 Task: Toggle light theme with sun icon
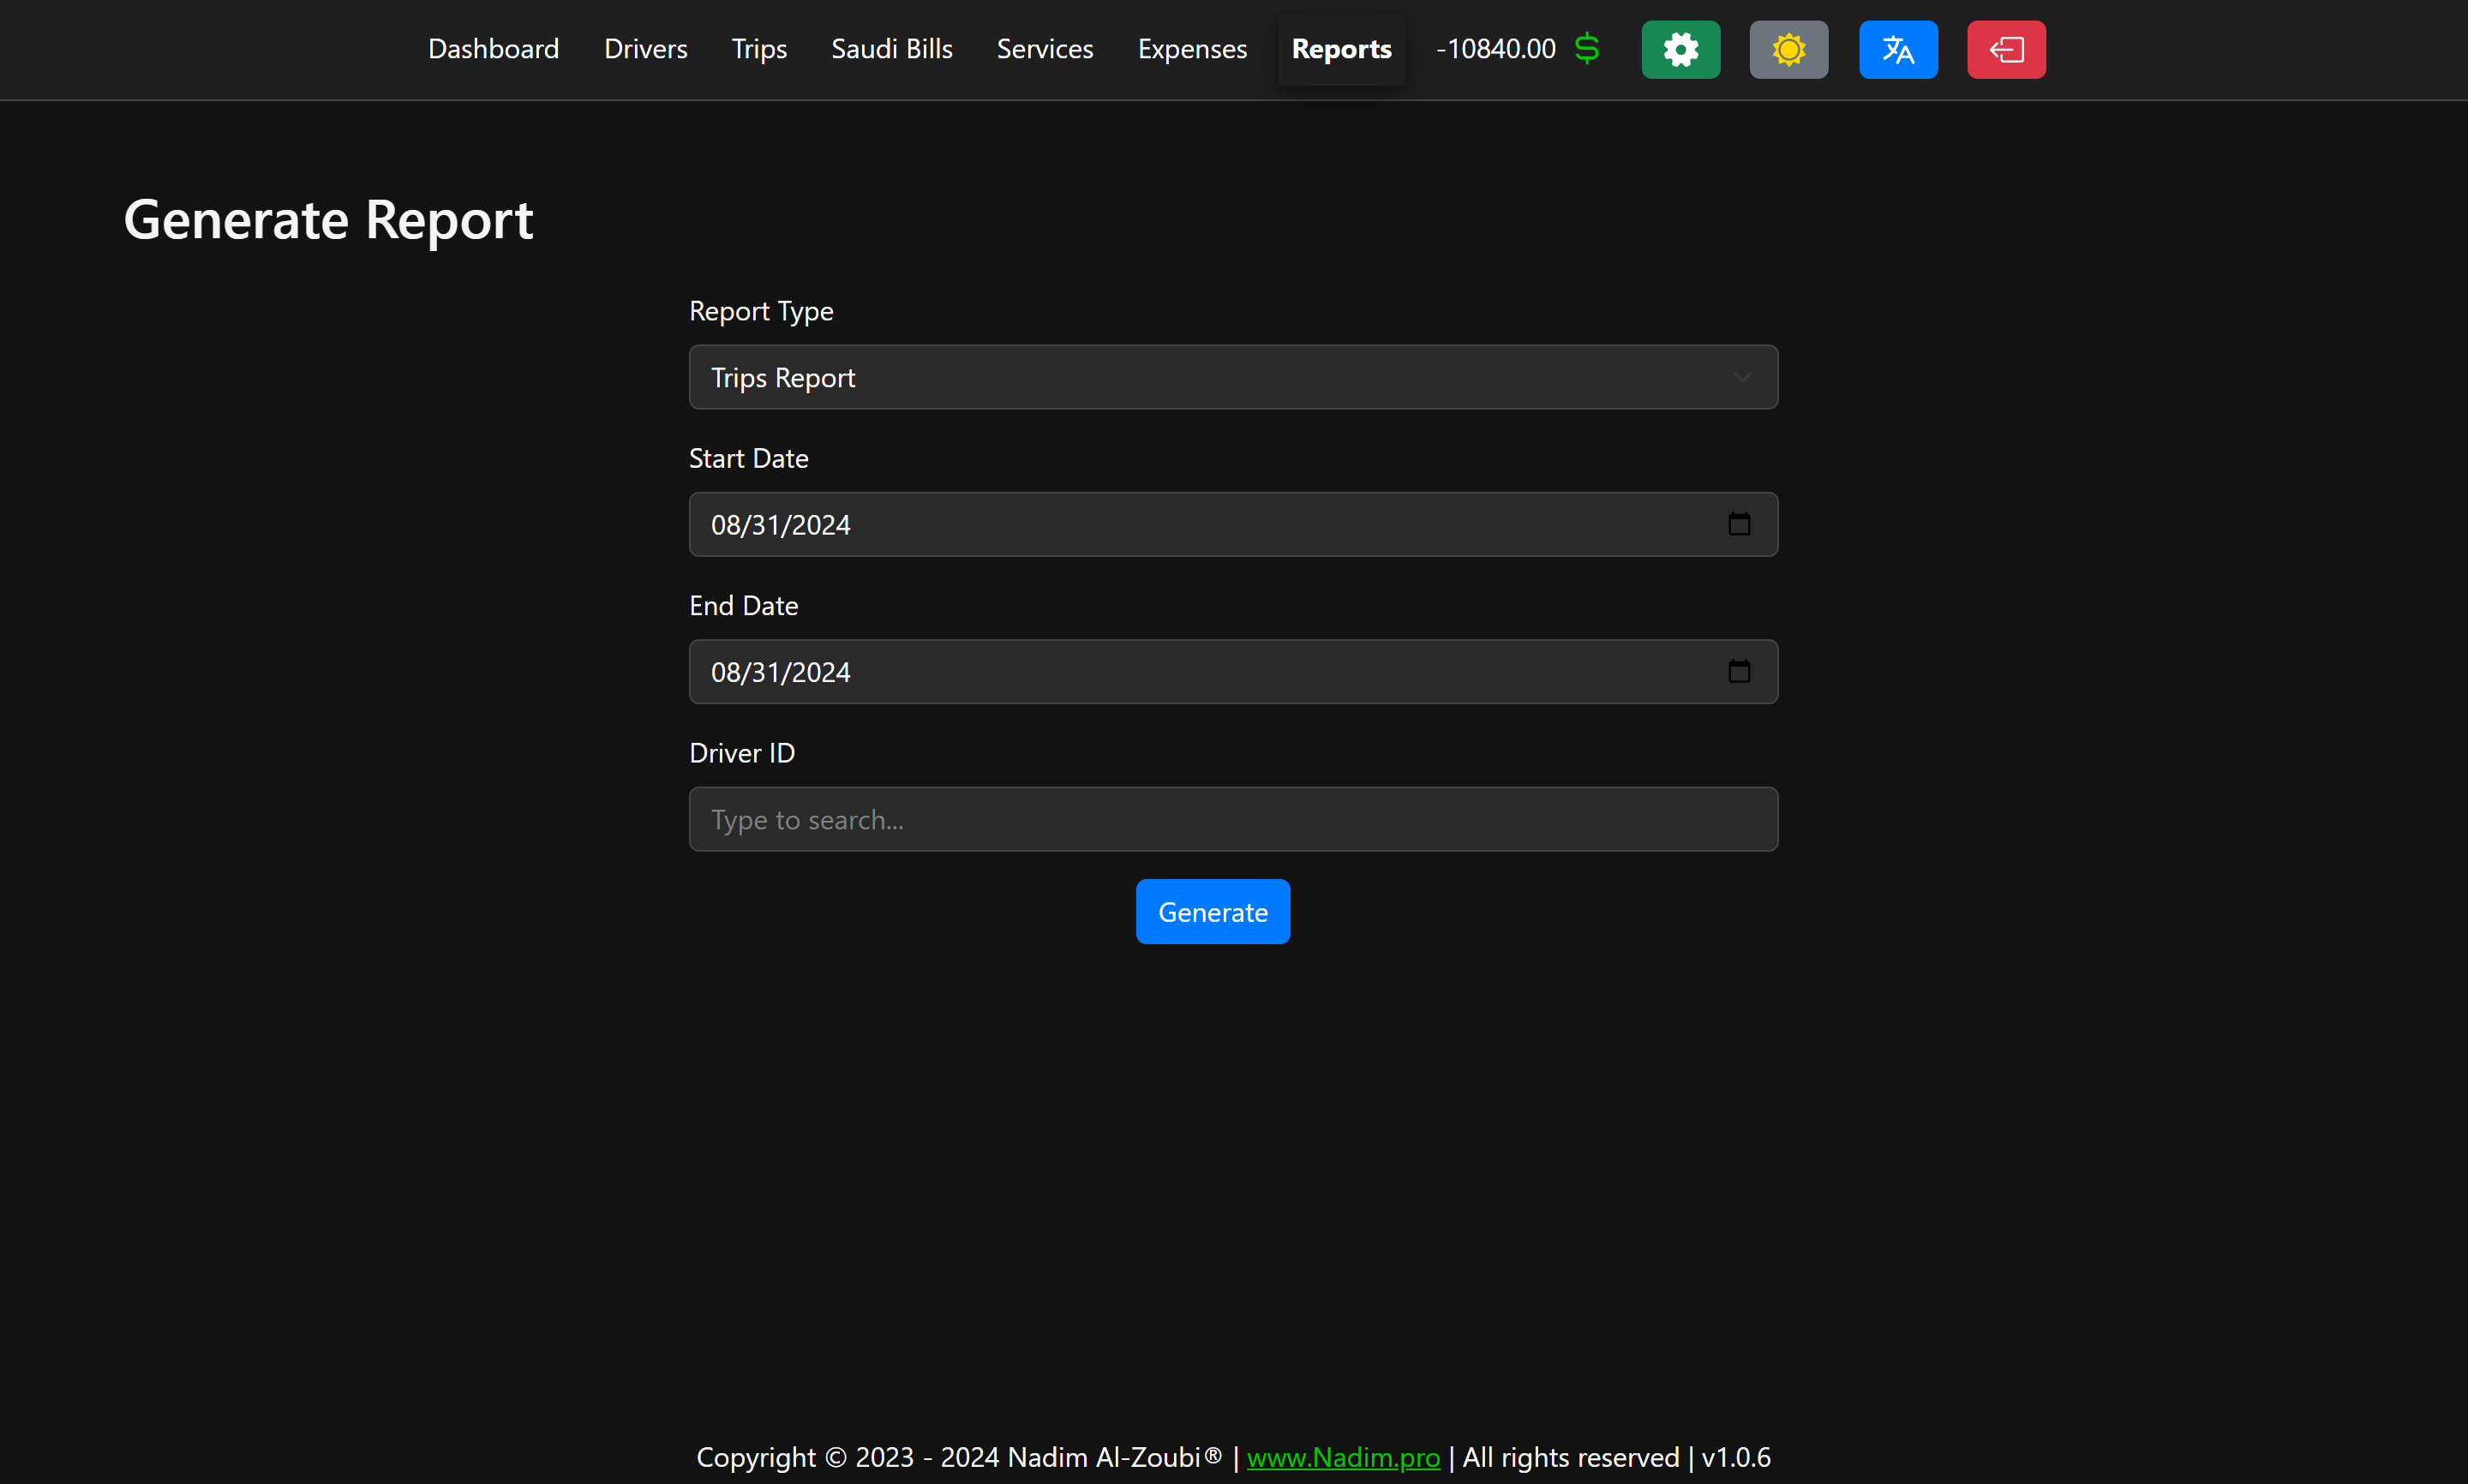coord(1788,49)
